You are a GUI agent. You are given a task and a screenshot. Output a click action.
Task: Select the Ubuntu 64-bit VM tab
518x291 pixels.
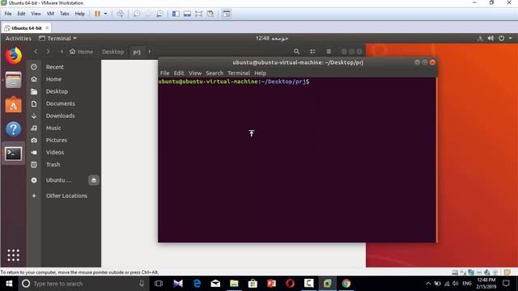(x=27, y=28)
